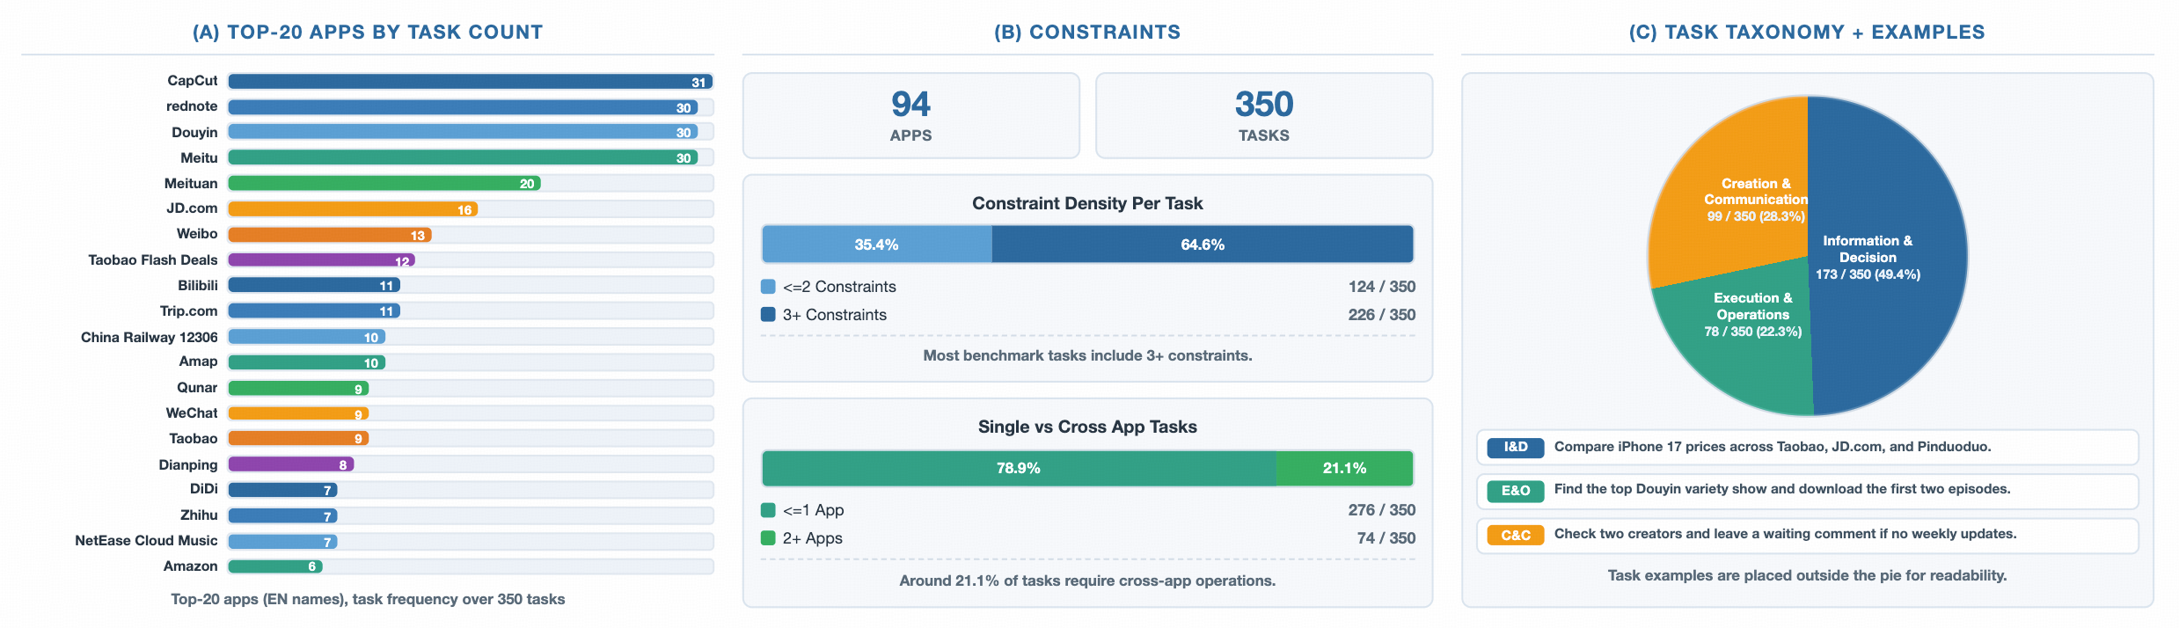
Task: Click the (B) Constraints title
Action: (1087, 33)
